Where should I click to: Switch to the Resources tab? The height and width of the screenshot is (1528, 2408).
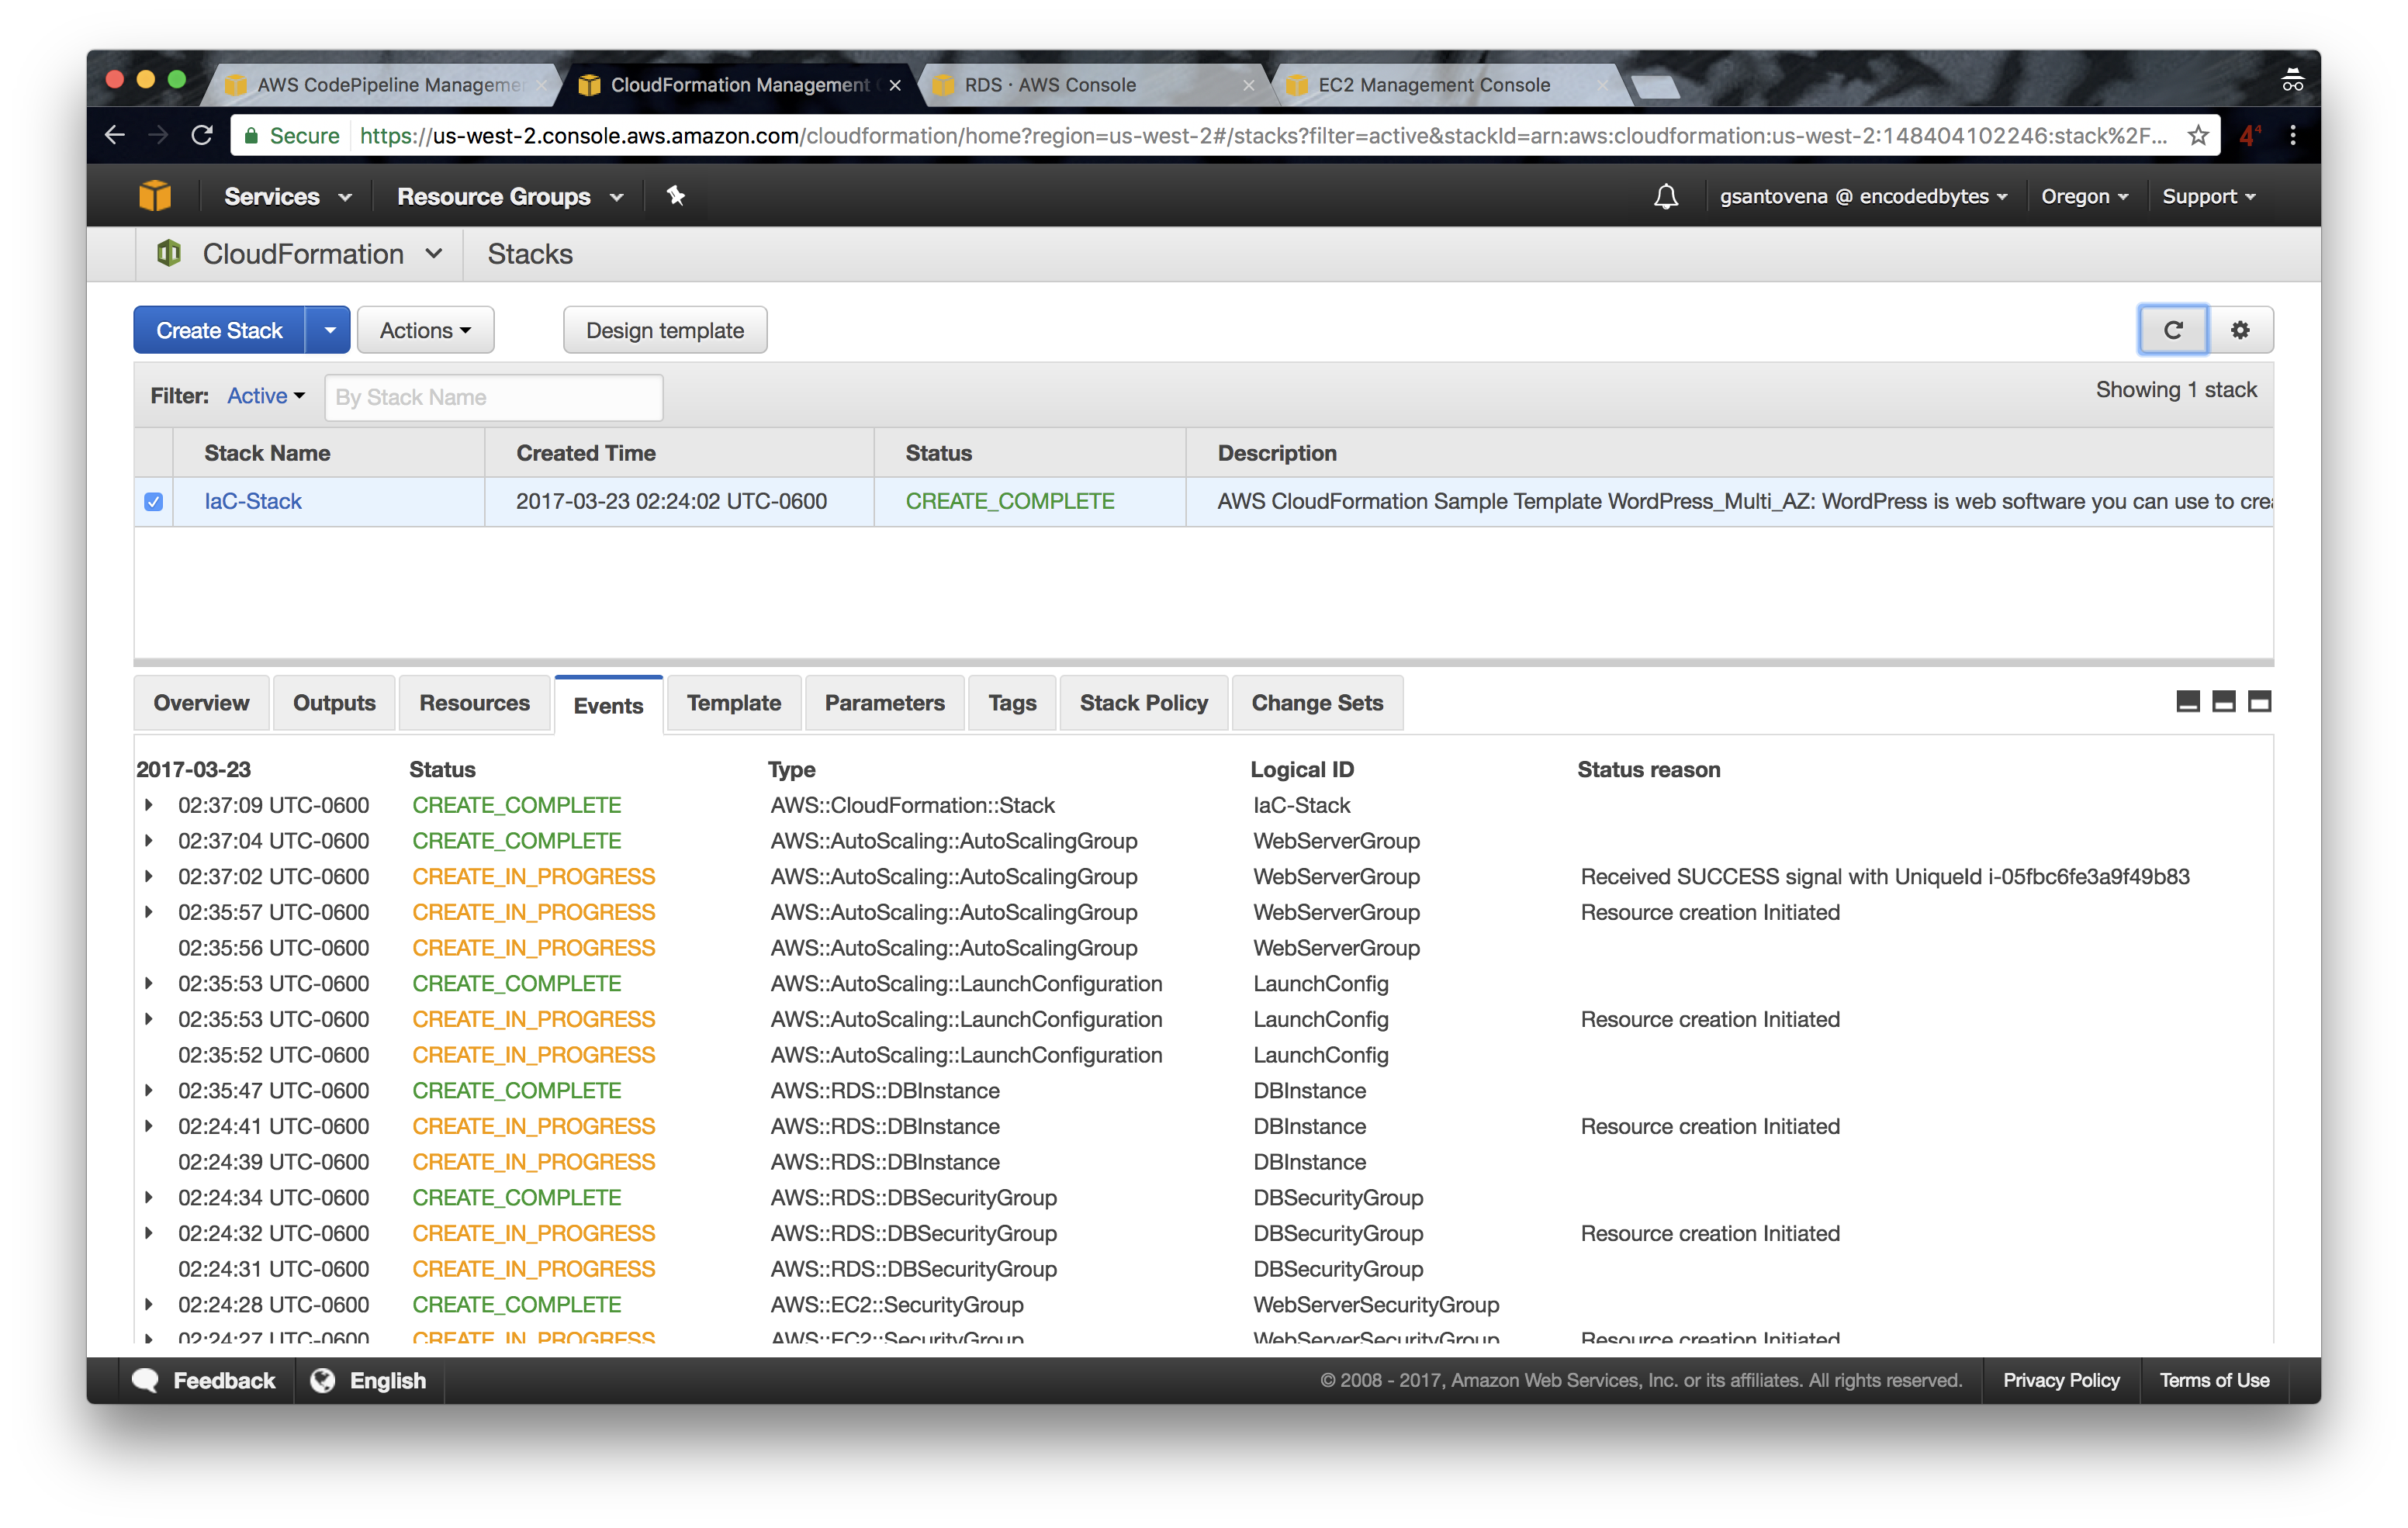[474, 703]
